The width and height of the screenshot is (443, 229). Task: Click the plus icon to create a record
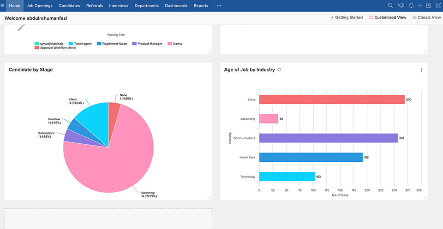420,6
